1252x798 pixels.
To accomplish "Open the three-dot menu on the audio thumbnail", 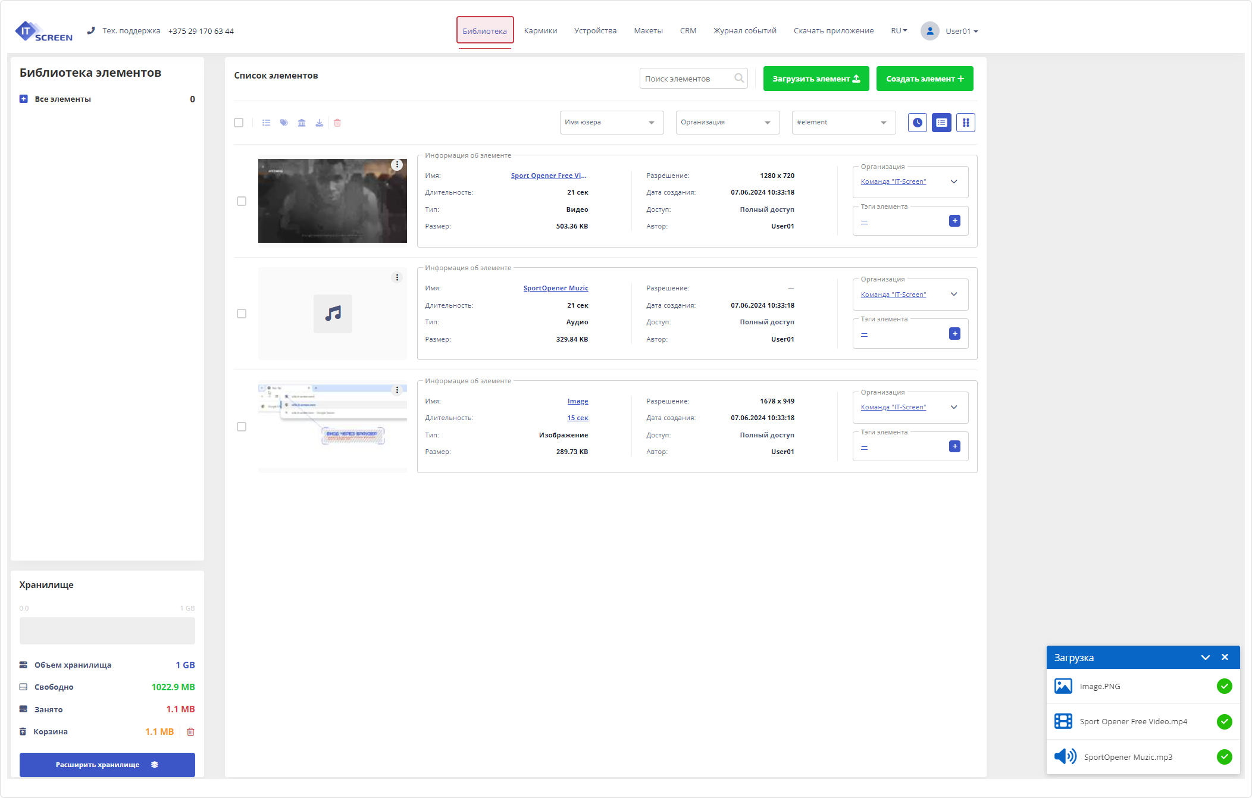I will [397, 277].
